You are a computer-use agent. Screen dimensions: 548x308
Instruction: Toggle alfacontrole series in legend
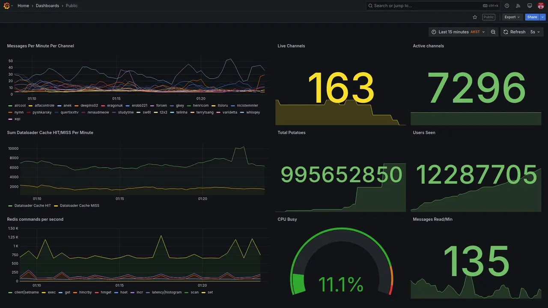pos(45,105)
